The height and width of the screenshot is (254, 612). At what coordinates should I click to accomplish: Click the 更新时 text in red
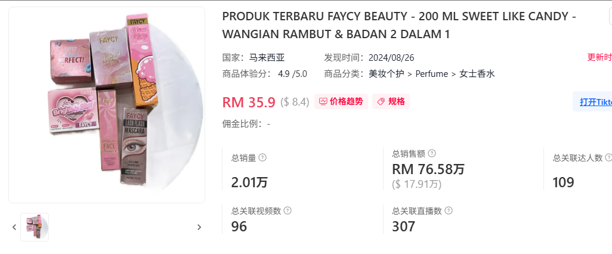coord(599,57)
